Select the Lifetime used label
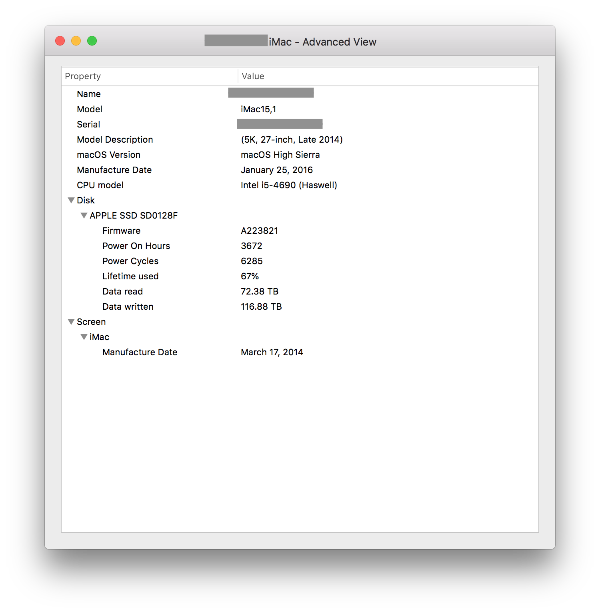The width and height of the screenshot is (600, 613). (130, 276)
